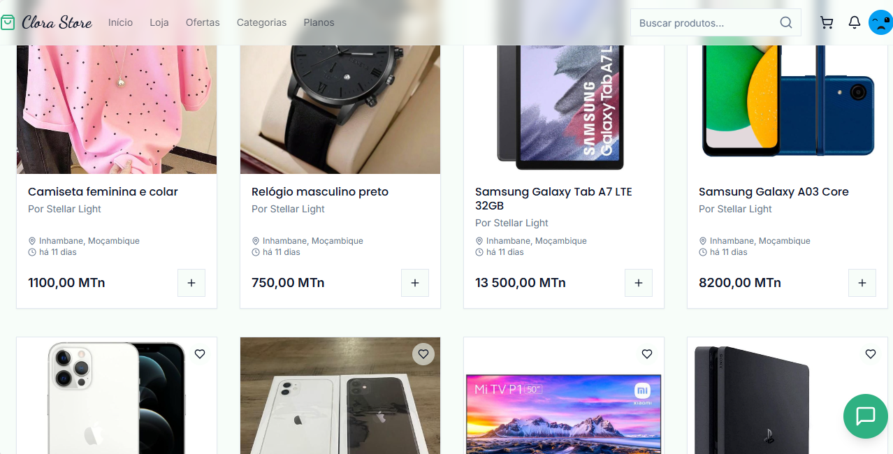893x454 pixels.
Task: Switch to the Ofertas section
Action: (x=202, y=22)
